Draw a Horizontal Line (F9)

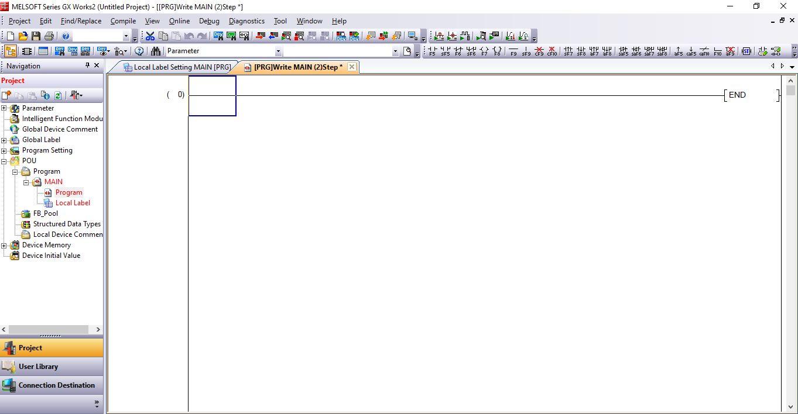(x=513, y=51)
